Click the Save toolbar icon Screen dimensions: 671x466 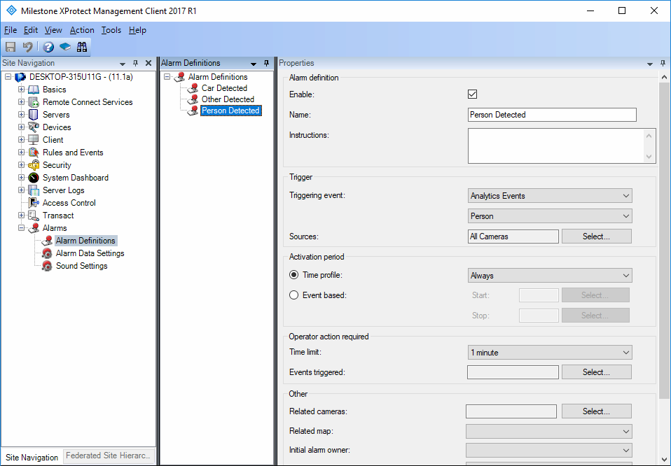(11, 47)
